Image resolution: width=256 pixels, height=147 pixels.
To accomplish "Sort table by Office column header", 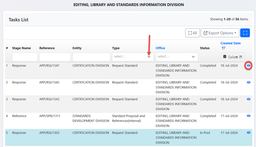I will point(160,48).
